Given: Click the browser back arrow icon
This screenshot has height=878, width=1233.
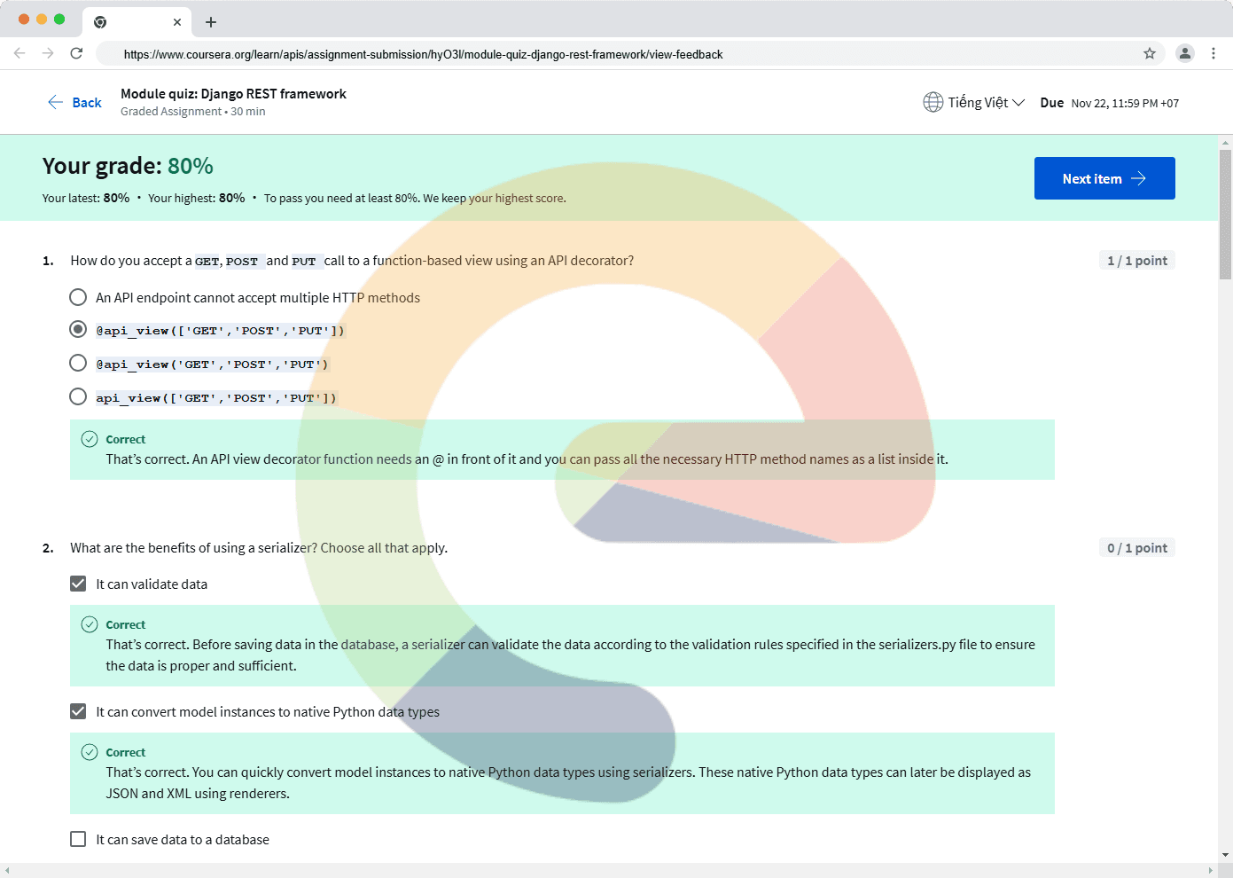Looking at the screenshot, I should (20, 53).
